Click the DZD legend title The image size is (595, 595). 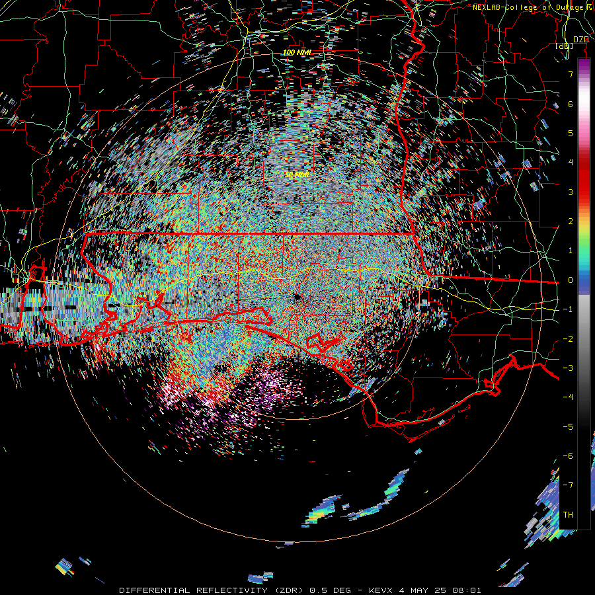[580, 39]
